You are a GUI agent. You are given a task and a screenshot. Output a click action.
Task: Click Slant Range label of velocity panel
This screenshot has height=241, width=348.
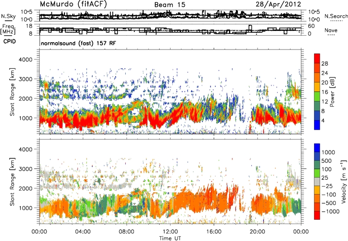pyautogui.click(x=12, y=182)
